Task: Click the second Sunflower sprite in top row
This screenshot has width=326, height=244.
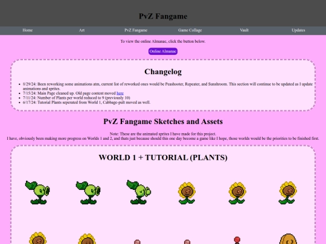Action: 237,193
